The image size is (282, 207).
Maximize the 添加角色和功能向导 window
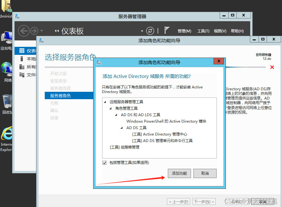[x=263, y=39]
